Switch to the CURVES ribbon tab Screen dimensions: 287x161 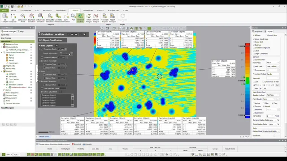pyautogui.click(x=100, y=10)
